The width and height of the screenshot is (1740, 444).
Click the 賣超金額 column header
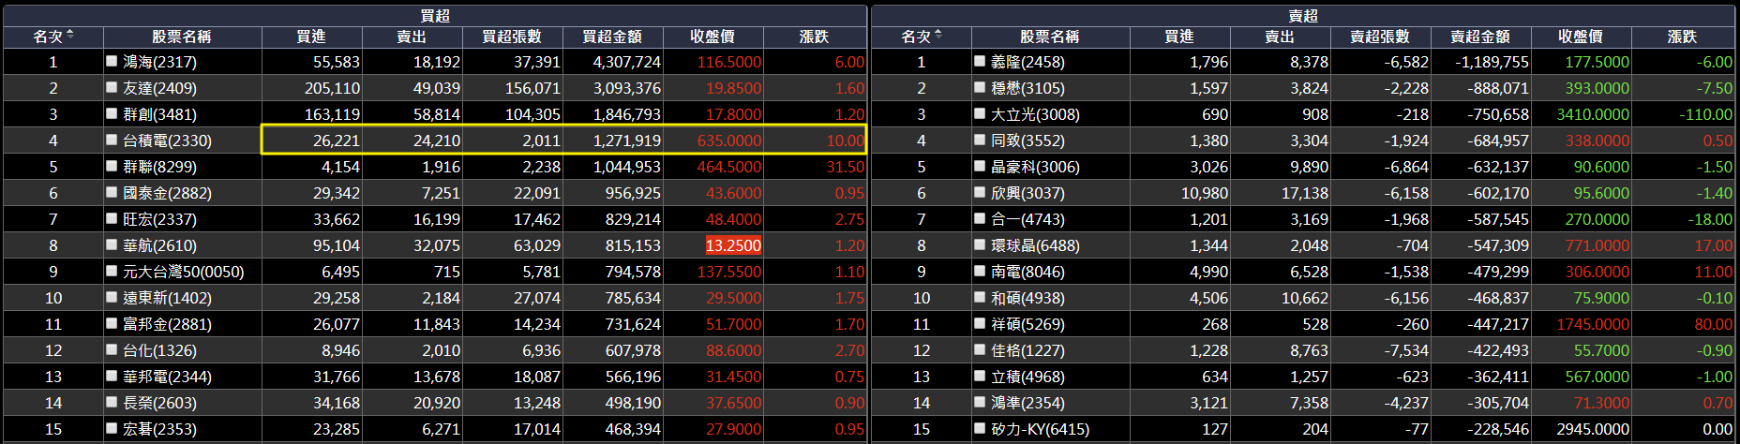pyautogui.click(x=1480, y=37)
